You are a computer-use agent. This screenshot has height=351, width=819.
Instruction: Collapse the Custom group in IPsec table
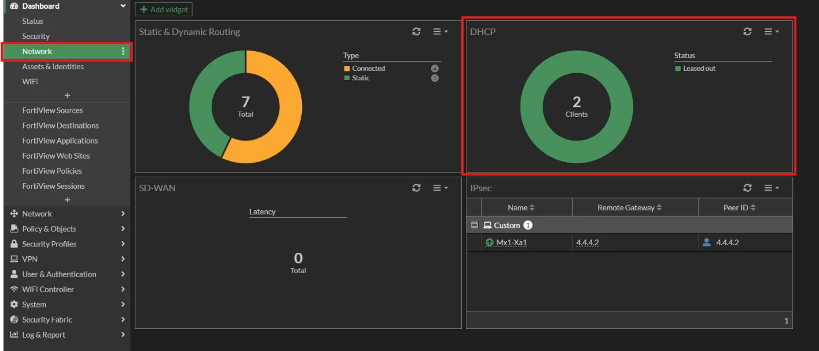tap(475, 225)
